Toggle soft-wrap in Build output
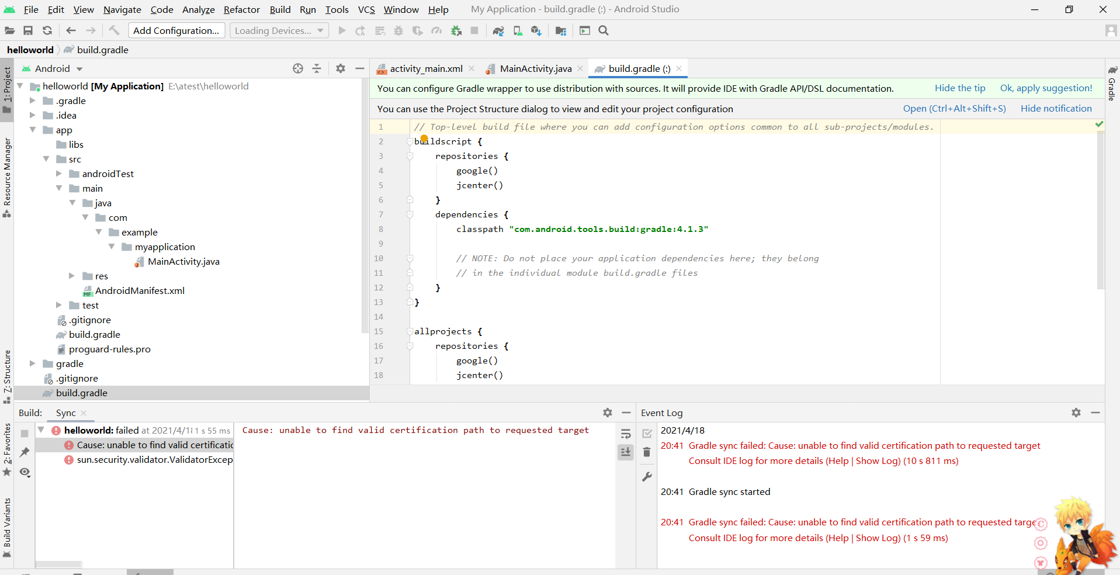 click(626, 434)
